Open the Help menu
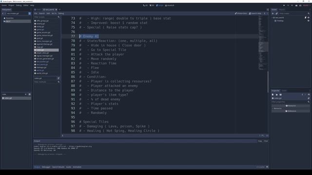Image resolution: width=312 pixels, height=175 pixels. coord(32,5)
